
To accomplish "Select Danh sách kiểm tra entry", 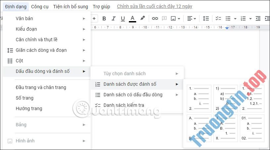I will click(x=137, y=105).
